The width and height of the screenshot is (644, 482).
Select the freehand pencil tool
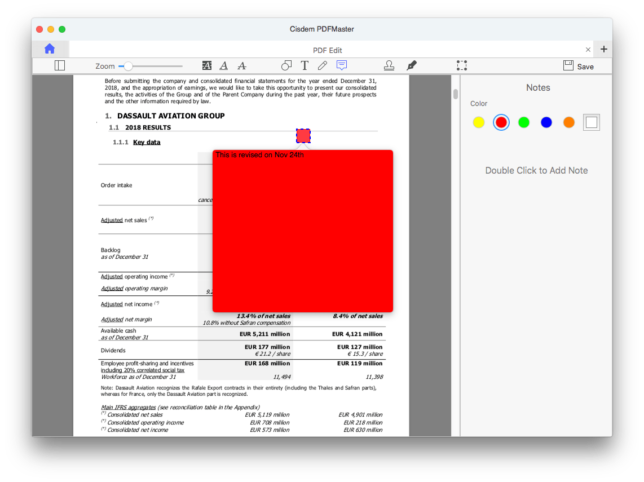[x=323, y=66]
